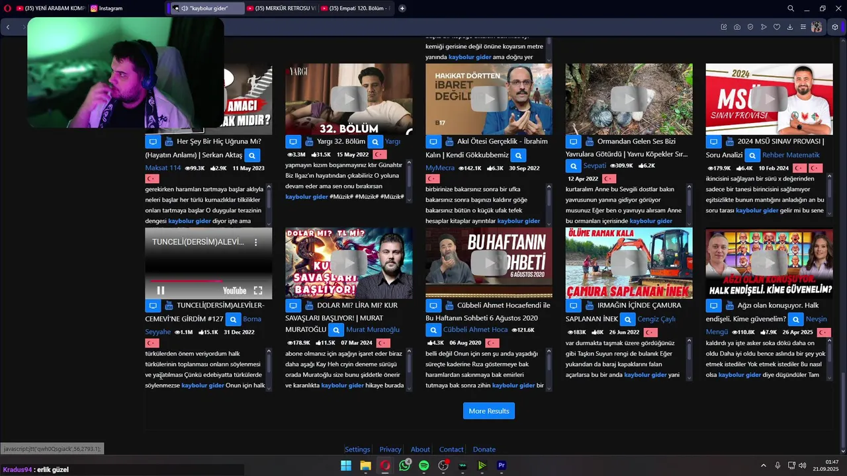Go back with browser back arrow
Viewport: 847px width, 476px height.
pos(8,27)
